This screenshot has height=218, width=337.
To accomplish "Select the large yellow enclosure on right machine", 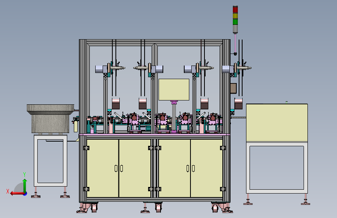I will tap(277, 123).
